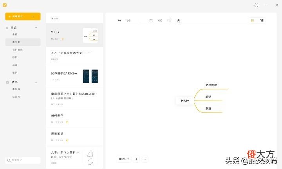Screen dimensions: 282x169
Task: Open the three-dot menu on the yellow new-note button
Action: coord(33,16)
